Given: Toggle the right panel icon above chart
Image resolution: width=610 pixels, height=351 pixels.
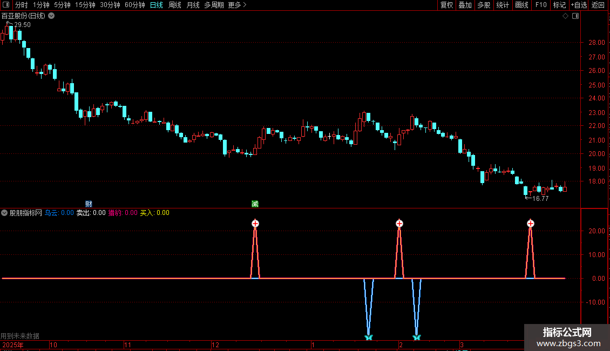Looking at the screenshot, I should click(x=575, y=16).
